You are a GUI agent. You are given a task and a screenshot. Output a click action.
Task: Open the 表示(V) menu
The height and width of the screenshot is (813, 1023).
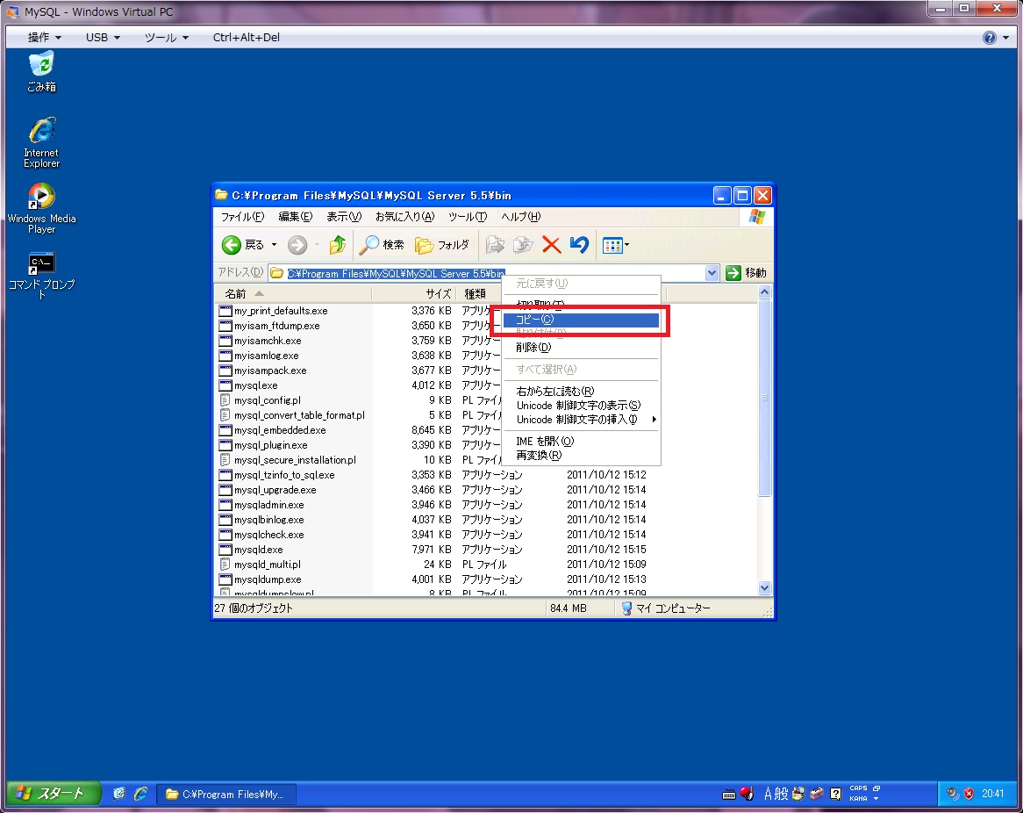(344, 217)
